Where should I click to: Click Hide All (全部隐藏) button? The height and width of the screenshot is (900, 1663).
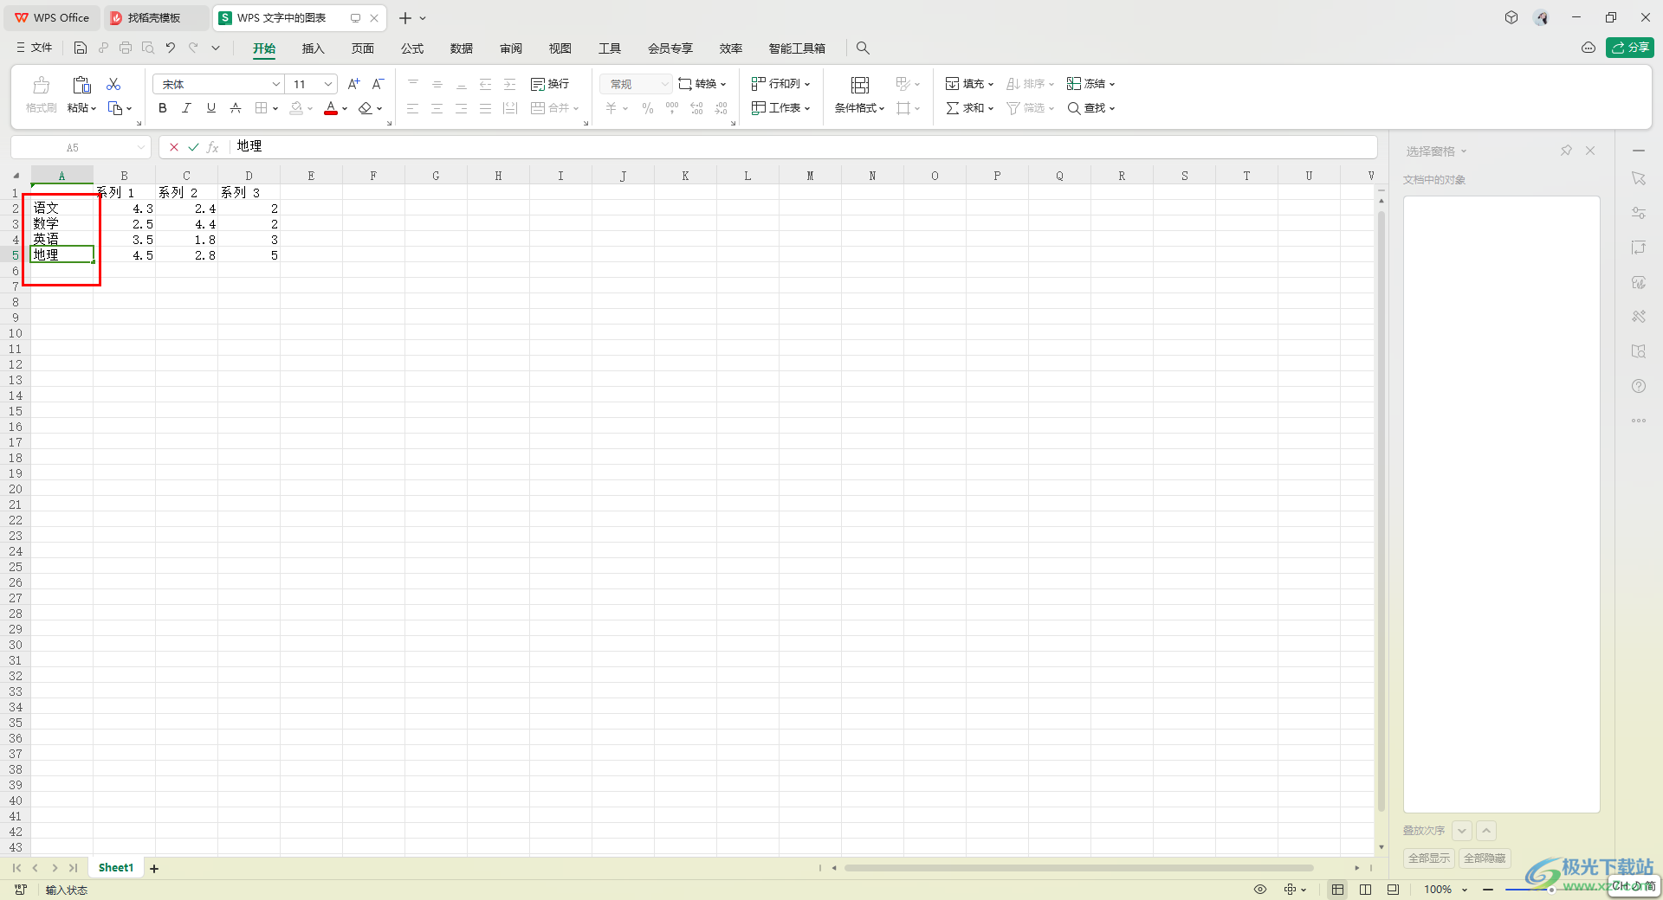click(1485, 858)
